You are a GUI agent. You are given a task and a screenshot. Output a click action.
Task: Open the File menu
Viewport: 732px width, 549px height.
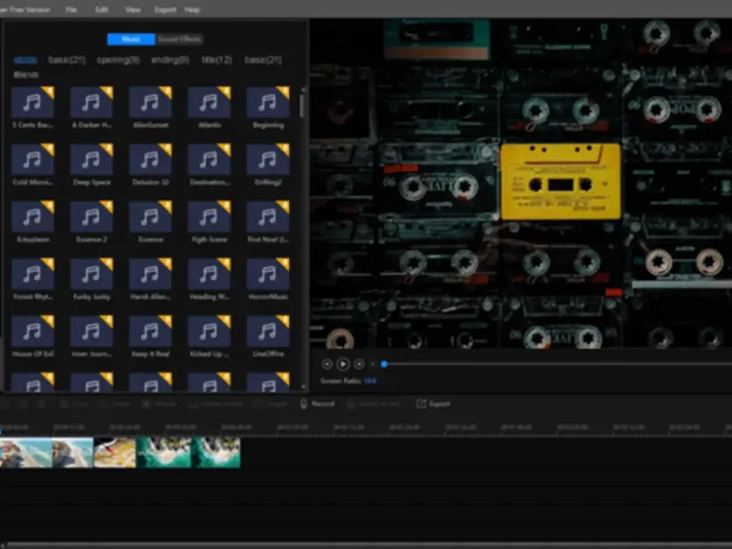pos(71,9)
